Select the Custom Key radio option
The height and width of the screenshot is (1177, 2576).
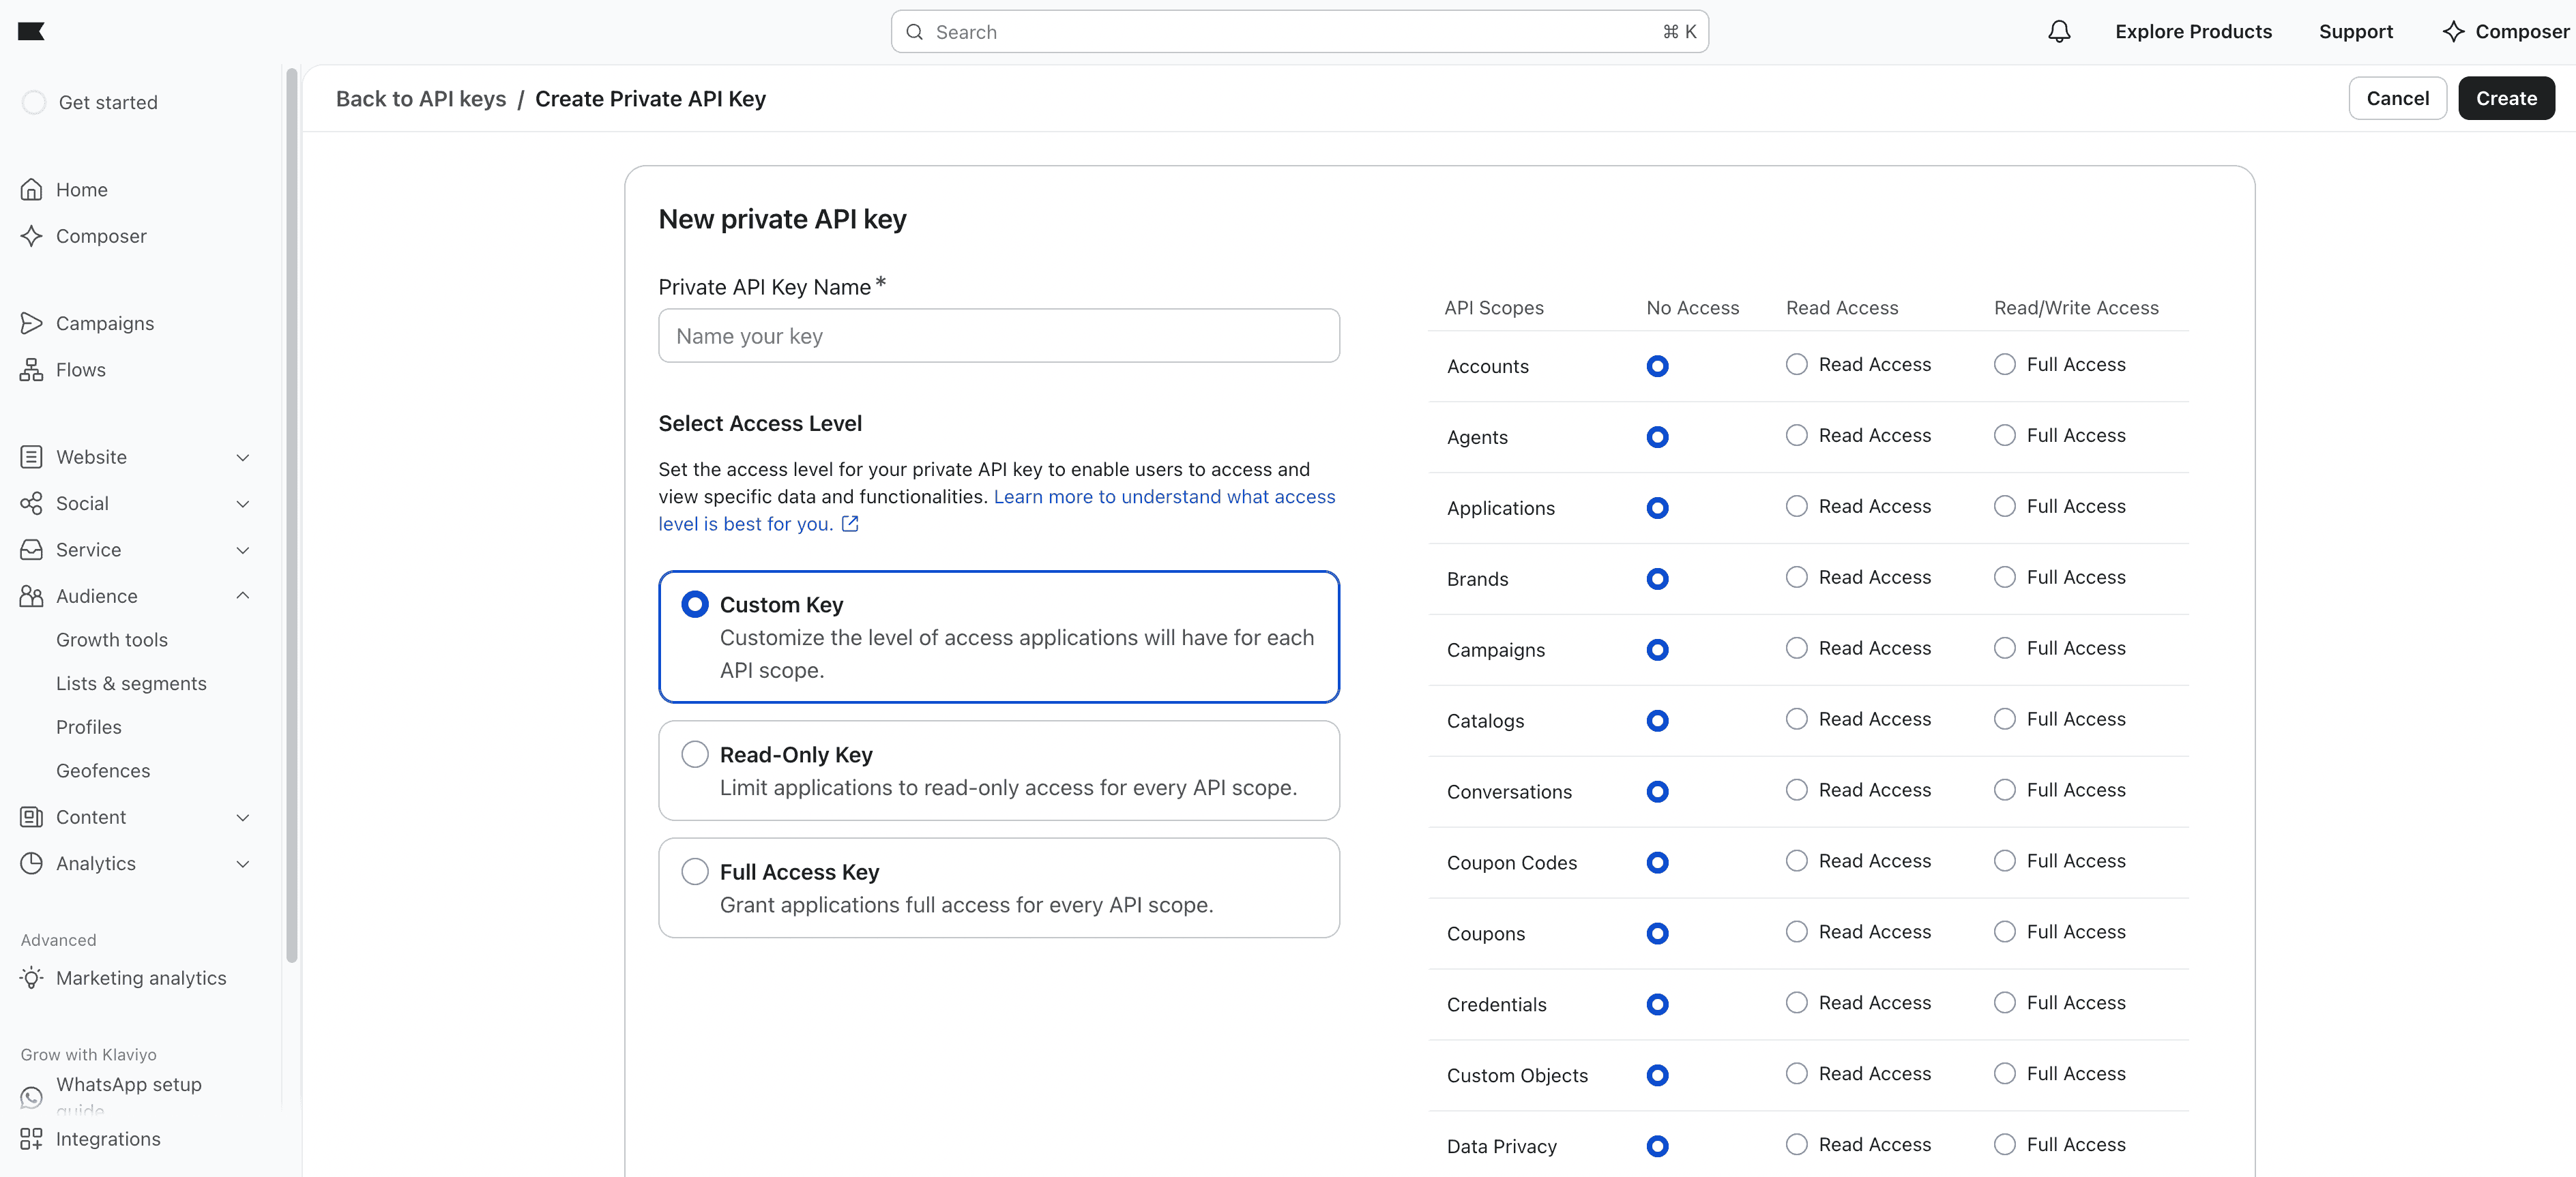click(695, 604)
